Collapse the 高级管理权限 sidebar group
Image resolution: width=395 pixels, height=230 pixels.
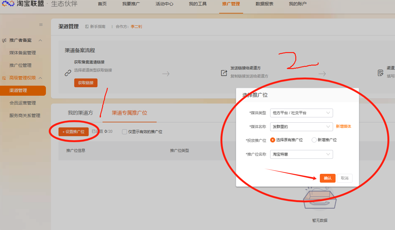40,78
